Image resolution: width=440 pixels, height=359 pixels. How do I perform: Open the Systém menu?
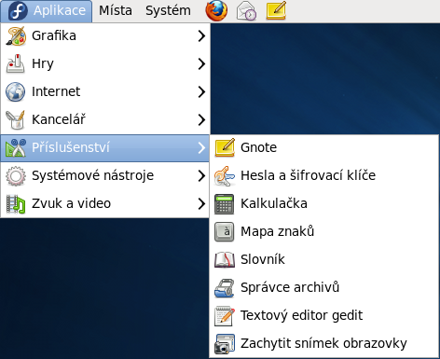[168, 11]
